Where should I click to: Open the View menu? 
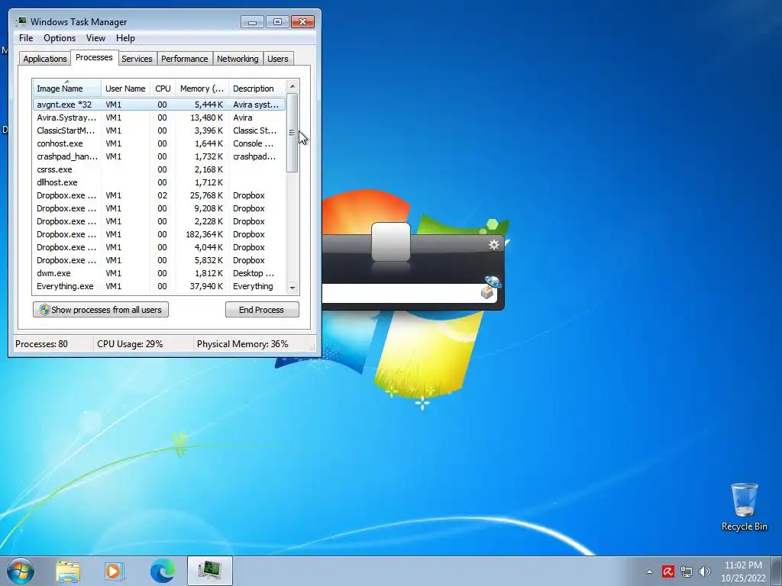click(95, 38)
